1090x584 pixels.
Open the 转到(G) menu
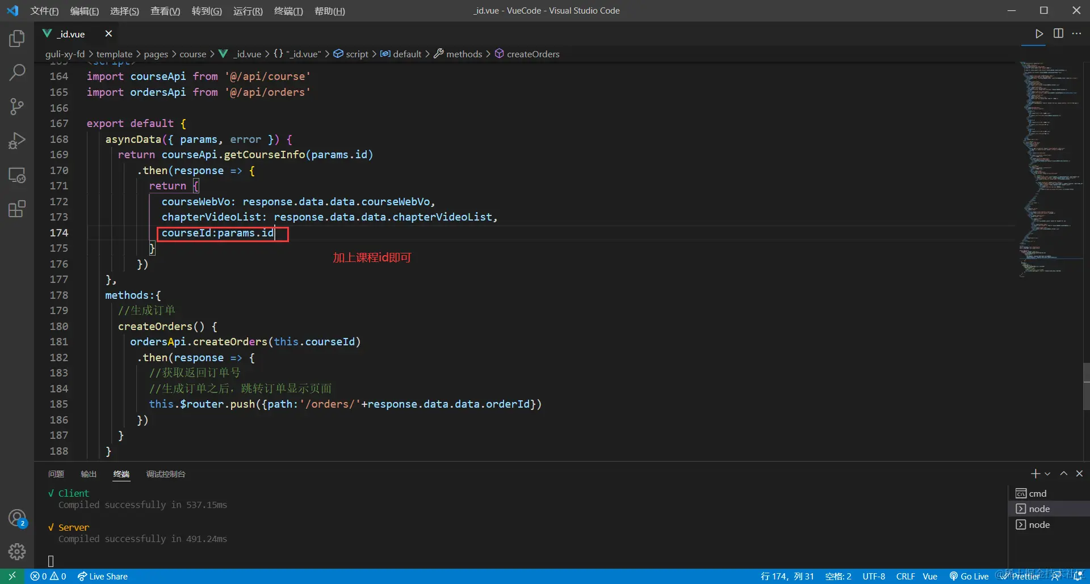click(207, 11)
